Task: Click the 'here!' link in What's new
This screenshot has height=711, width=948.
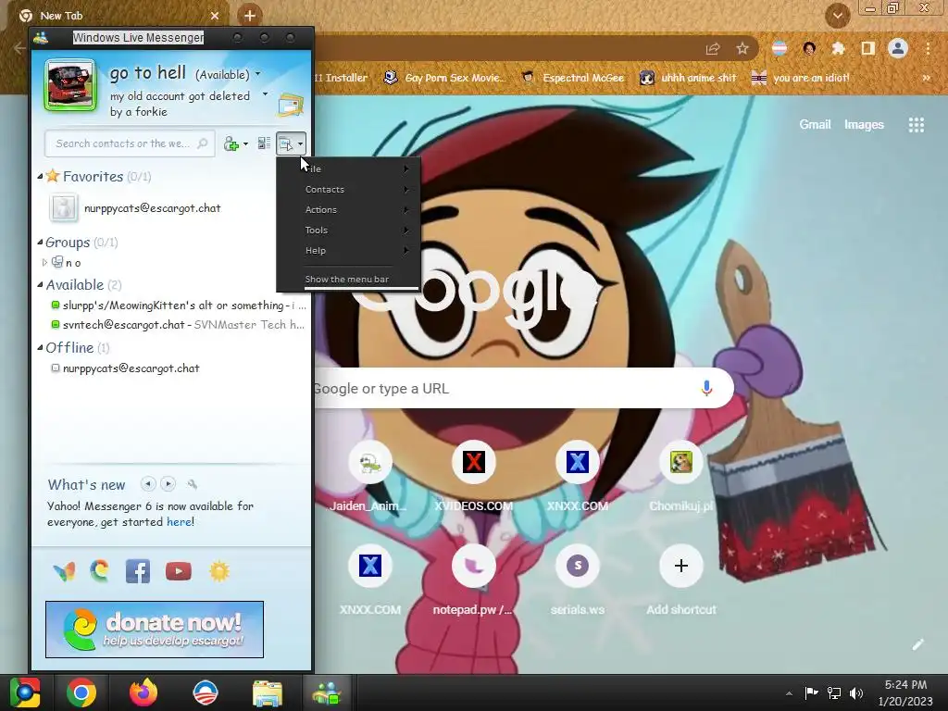Action: pyautogui.click(x=181, y=522)
